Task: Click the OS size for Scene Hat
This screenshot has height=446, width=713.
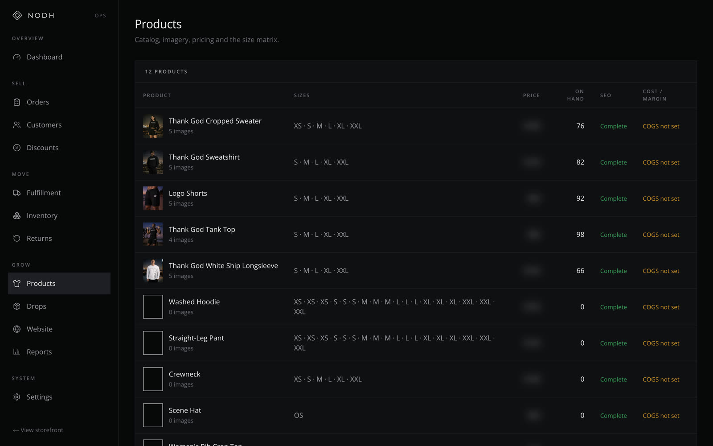Action: (299, 415)
